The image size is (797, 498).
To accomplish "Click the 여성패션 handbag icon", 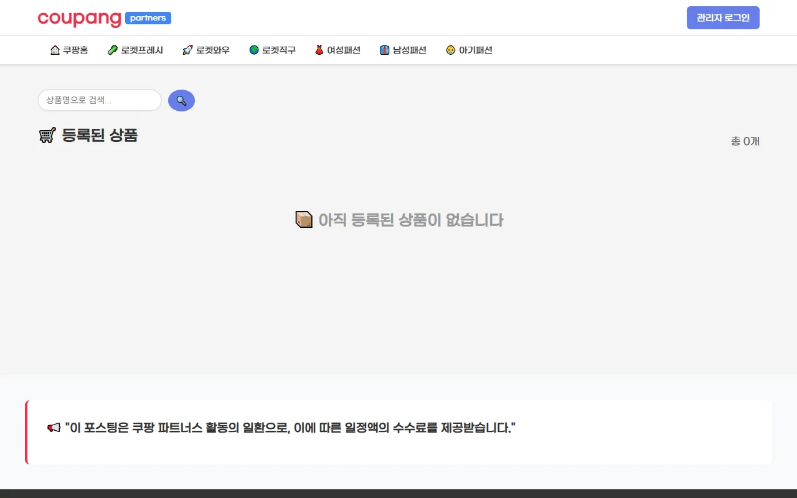I will point(318,50).
